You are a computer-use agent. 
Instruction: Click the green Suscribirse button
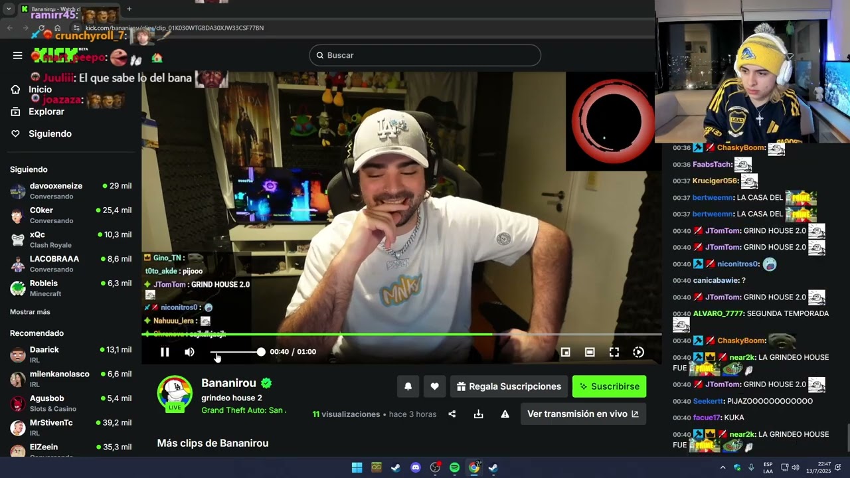(609, 386)
